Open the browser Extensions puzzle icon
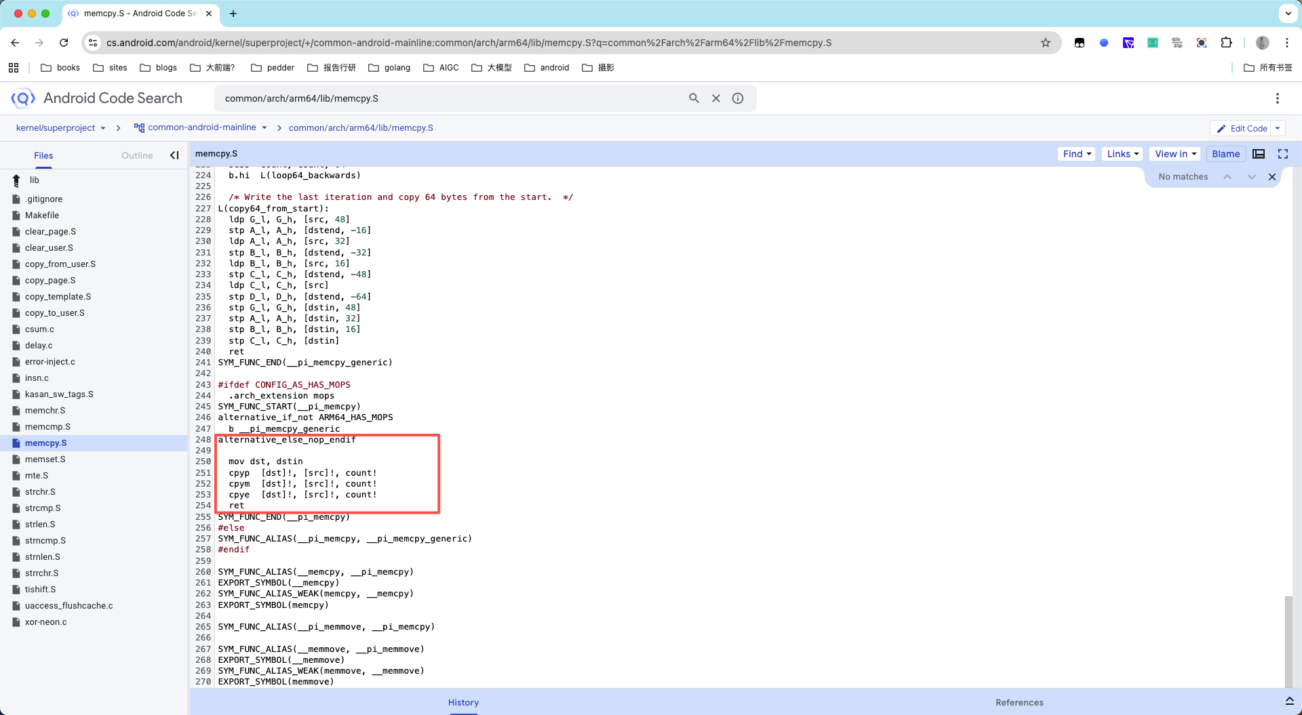Viewport: 1302px width, 715px height. [1226, 43]
